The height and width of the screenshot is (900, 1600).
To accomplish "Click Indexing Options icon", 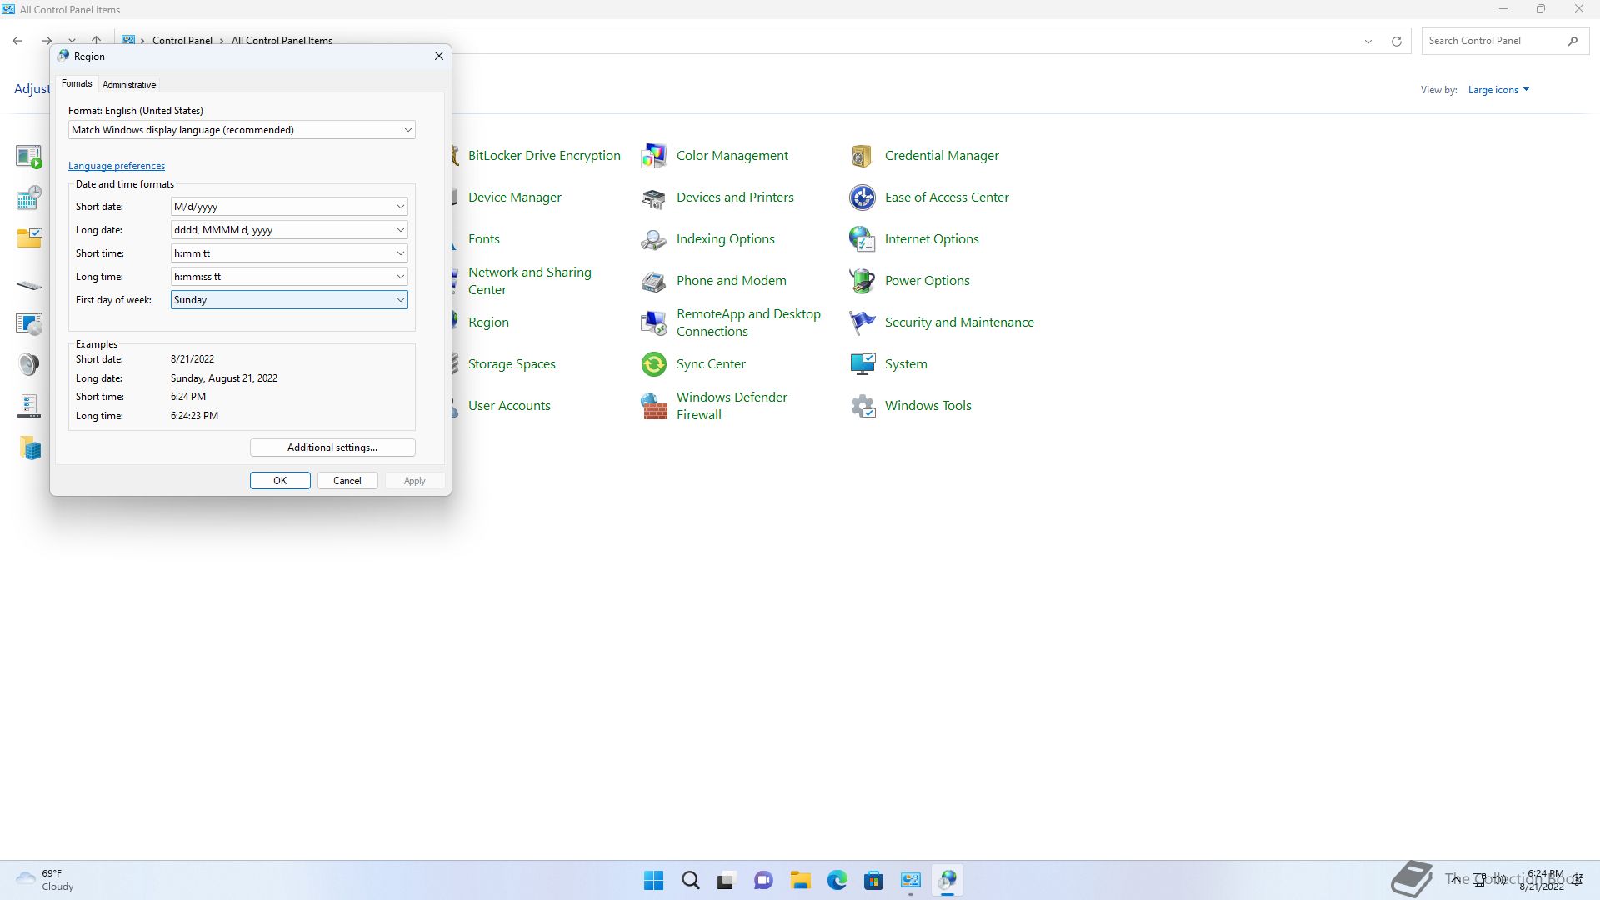I will pos(654,239).
